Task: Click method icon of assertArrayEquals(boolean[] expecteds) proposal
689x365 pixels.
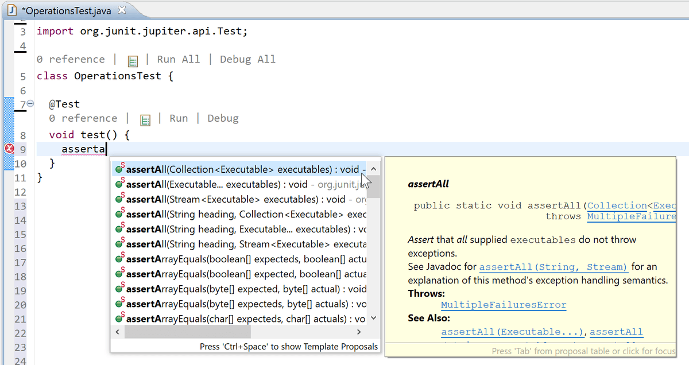Action: 119,259
